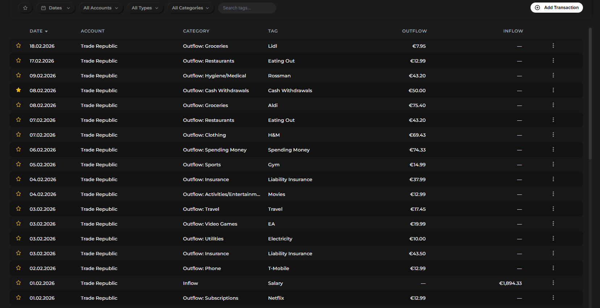Open the All Accounts dropdown
Screen dimensions: 600x308
[x=101, y=8]
